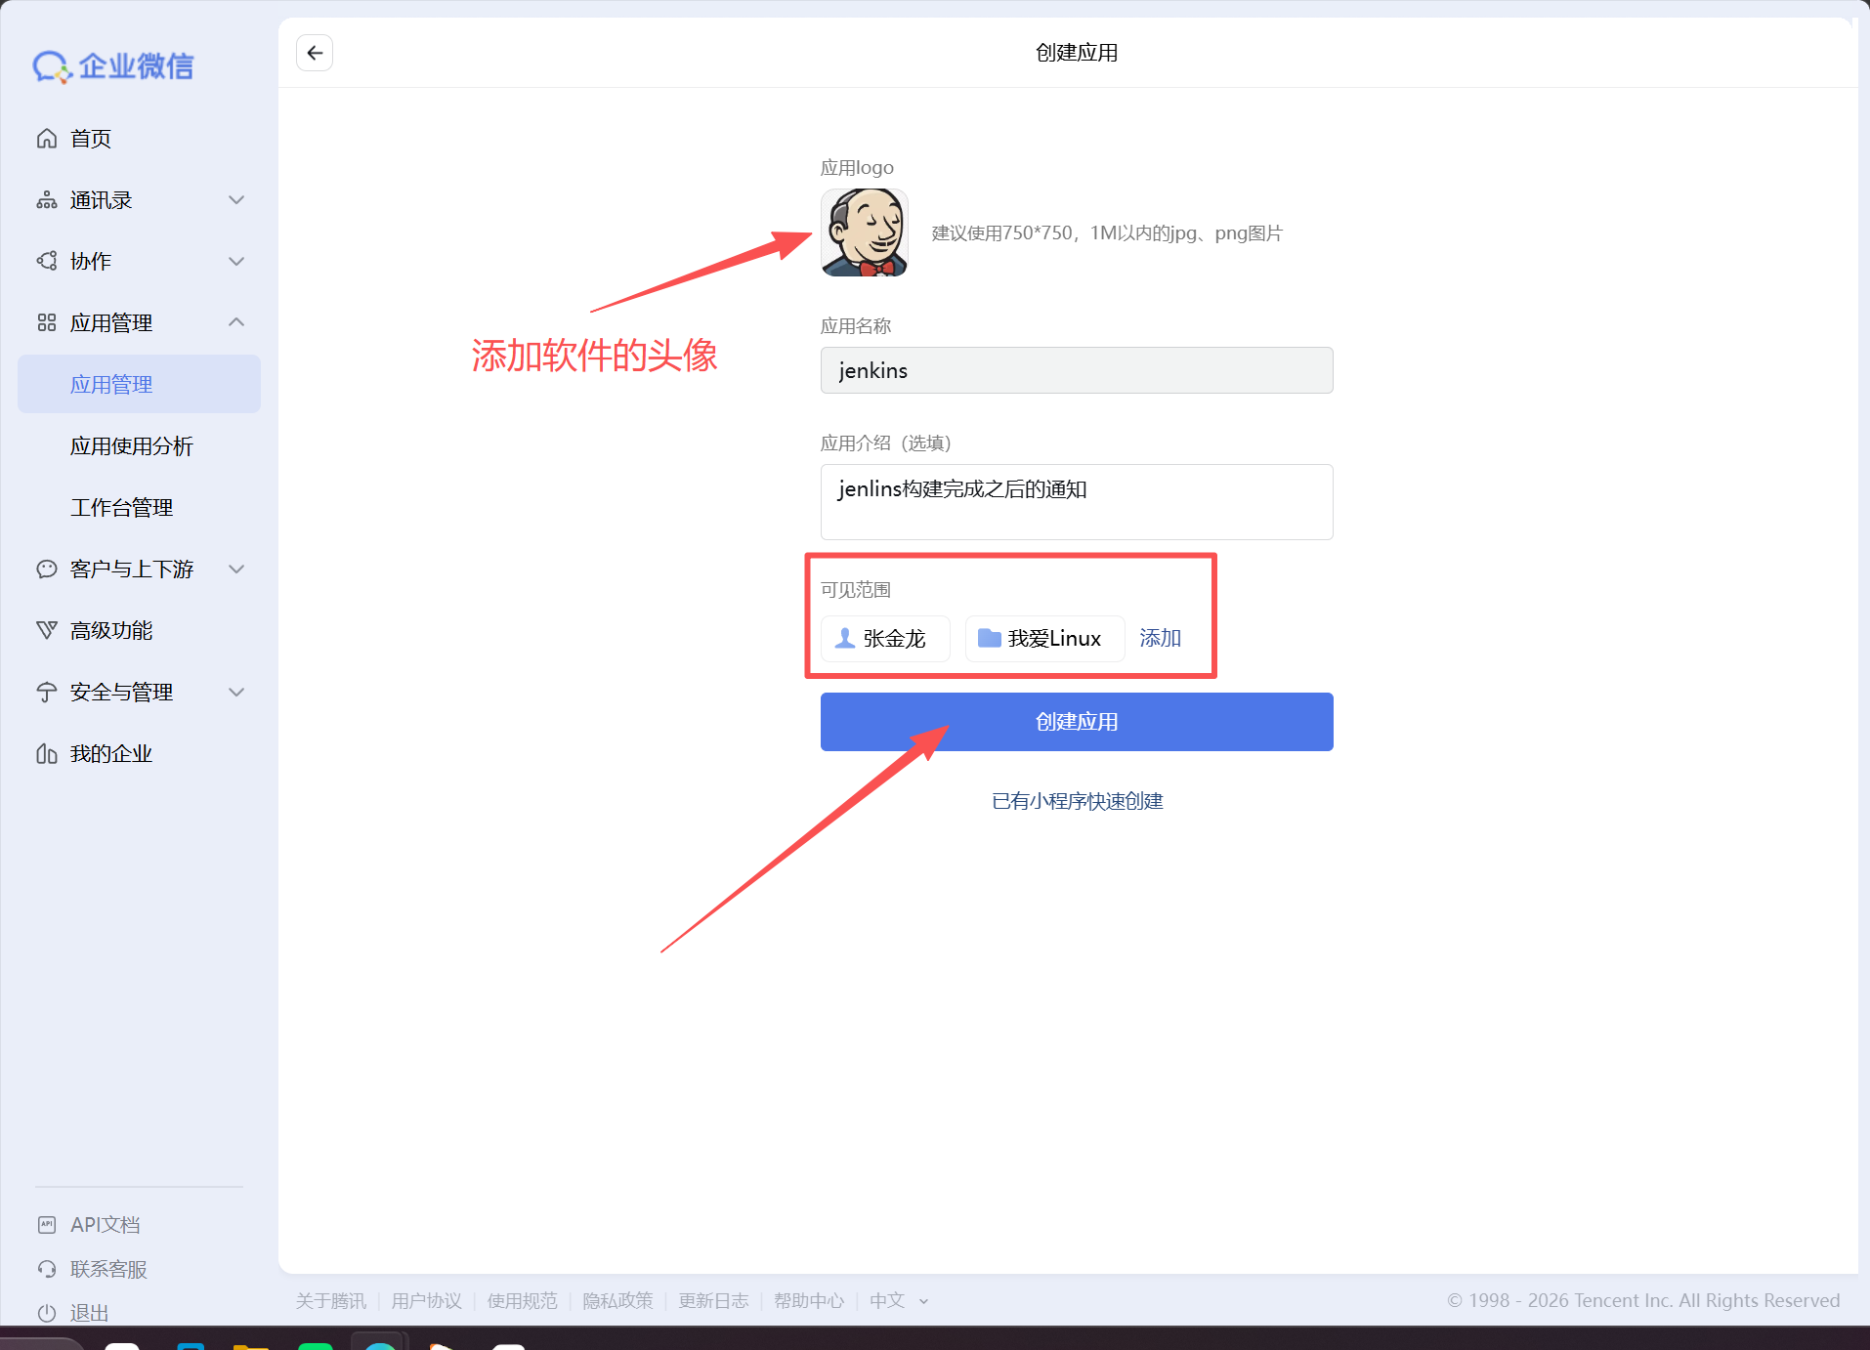Open 高级功能 via its triangle icon
The image size is (1870, 1350).
(x=47, y=630)
